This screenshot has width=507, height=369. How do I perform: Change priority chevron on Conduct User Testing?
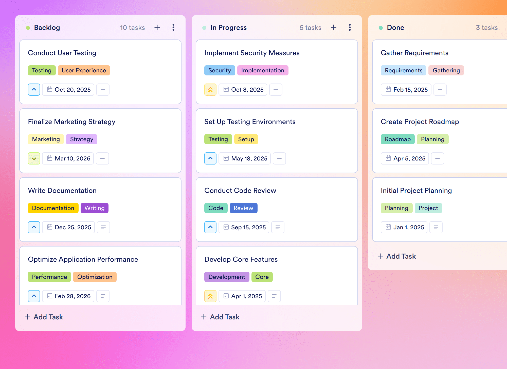click(x=34, y=90)
